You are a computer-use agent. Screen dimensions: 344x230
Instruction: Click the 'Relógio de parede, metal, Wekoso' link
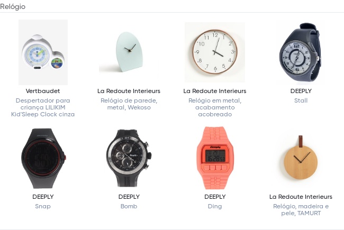(x=129, y=104)
